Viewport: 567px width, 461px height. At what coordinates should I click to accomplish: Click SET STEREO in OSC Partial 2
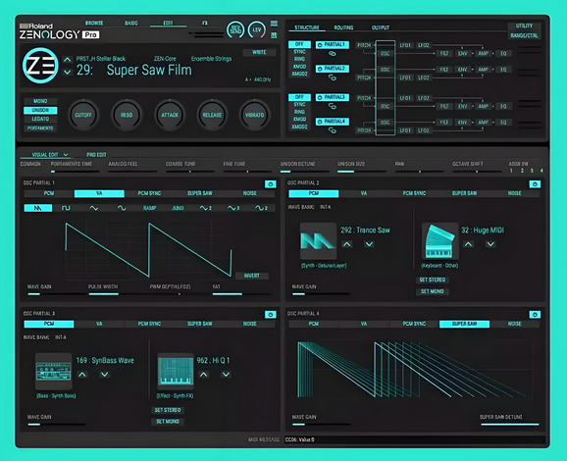point(433,280)
